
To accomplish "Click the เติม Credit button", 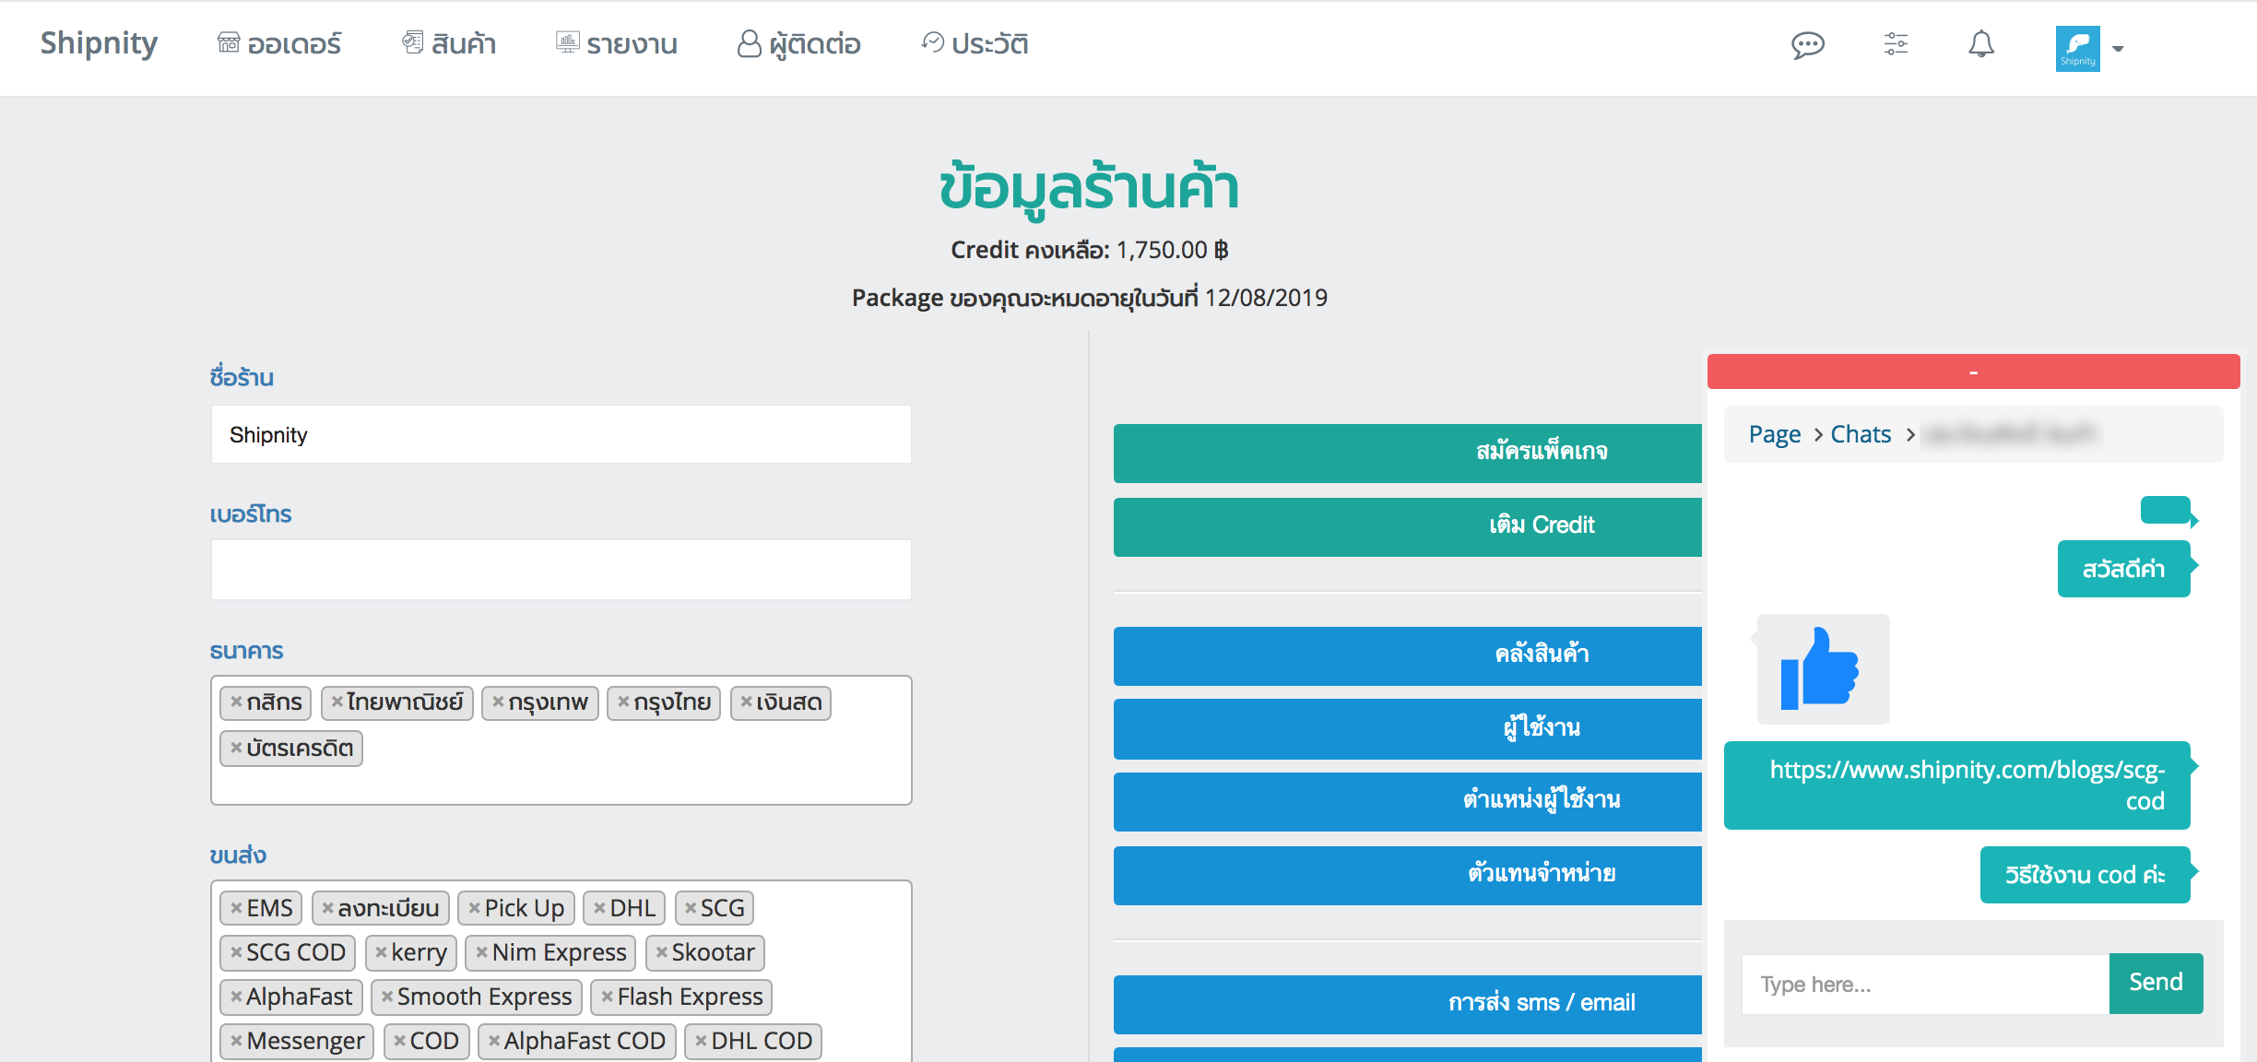I will pos(1408,526).
